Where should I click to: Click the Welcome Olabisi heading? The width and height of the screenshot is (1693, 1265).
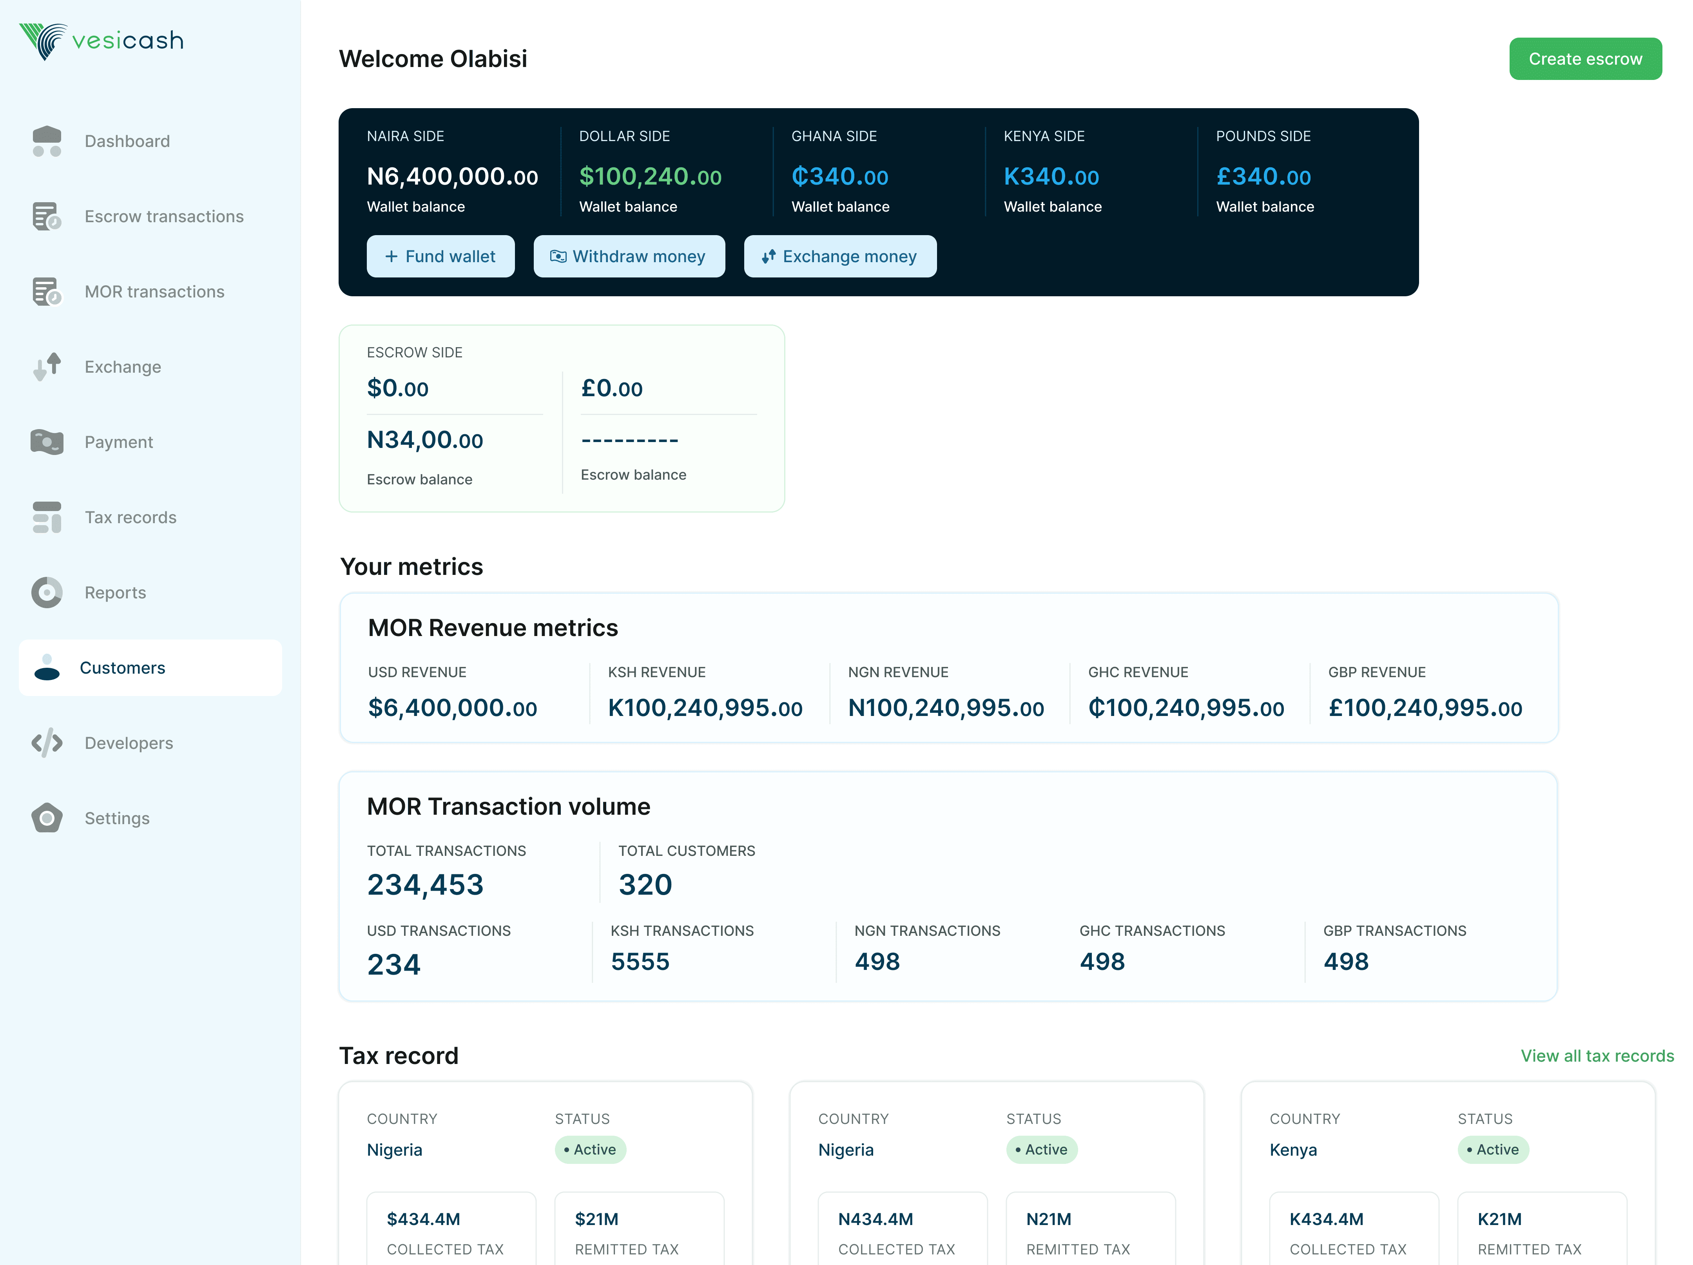click(x=433, y=59)
